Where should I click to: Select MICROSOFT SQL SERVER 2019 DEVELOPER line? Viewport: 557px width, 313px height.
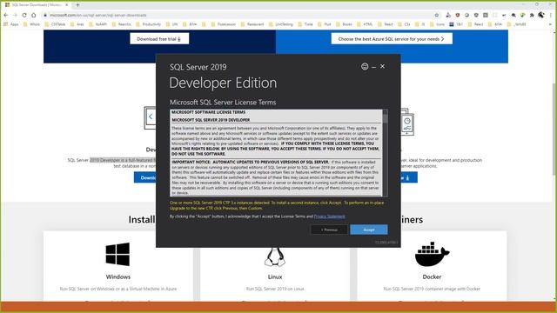(x=211, y=120)
